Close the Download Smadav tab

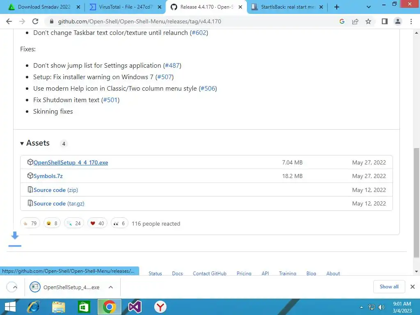click(x=78, y=7)
